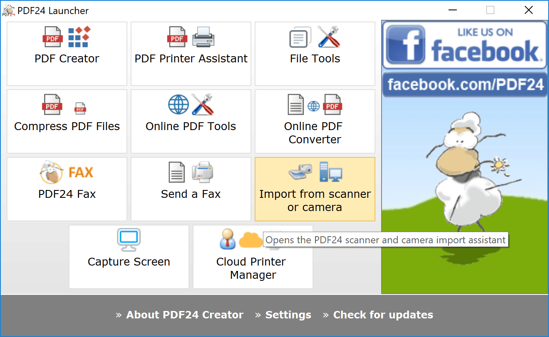Image resolution: width=549 pixels, height=337 pixels.
Task: Launch the PDF Printer Assistant
Action: 191,54
